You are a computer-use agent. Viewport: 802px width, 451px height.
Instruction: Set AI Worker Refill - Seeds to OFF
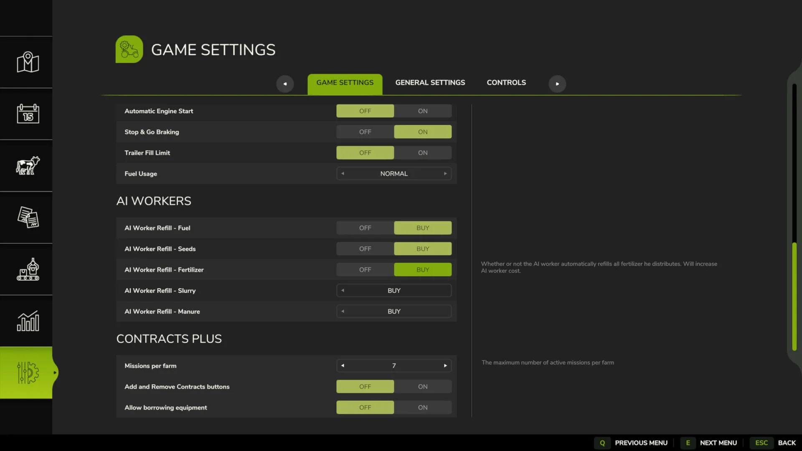tap(365, 248)
